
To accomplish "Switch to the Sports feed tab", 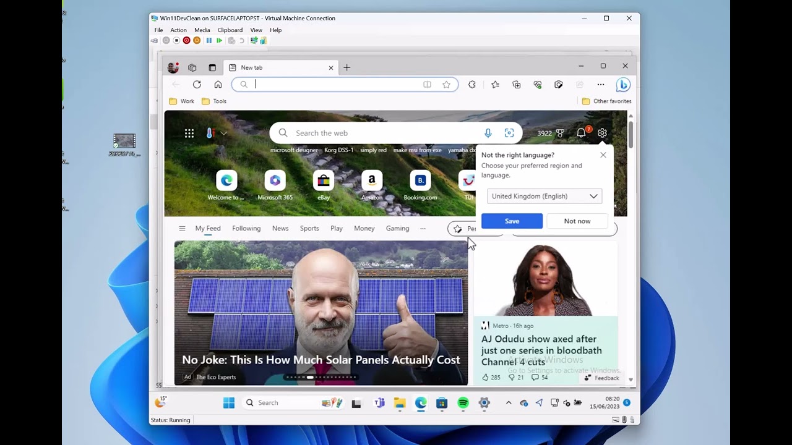I will pos(309,229).
